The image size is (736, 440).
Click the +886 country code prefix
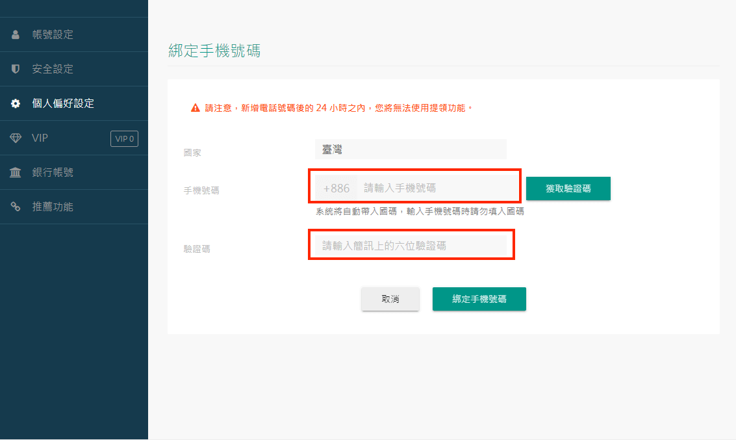coord(336,188)
